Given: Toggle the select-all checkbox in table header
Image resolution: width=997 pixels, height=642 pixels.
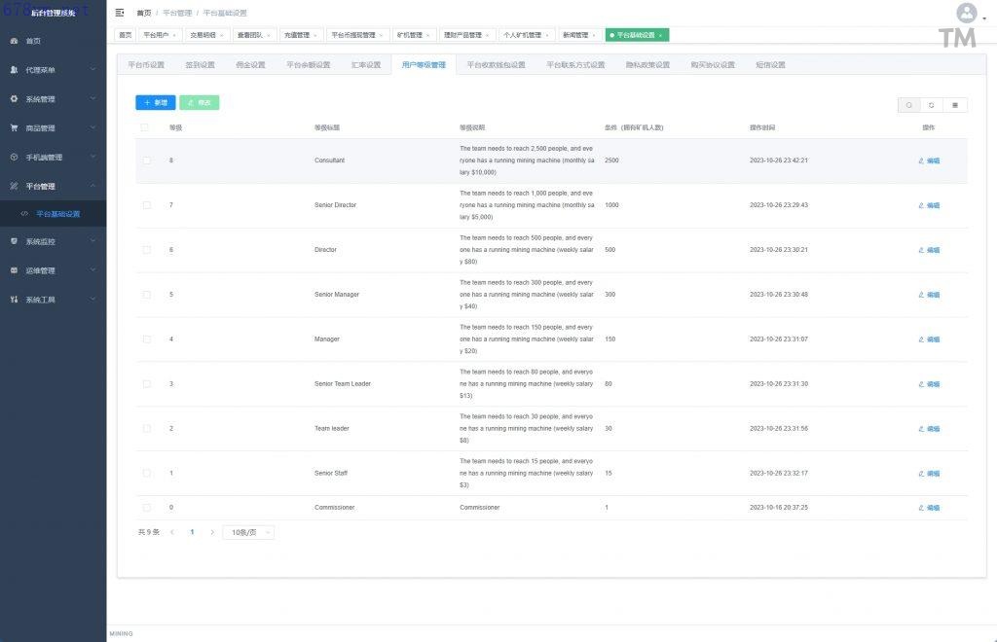Looking at the screenshot, I should click(x=146, y=127).
